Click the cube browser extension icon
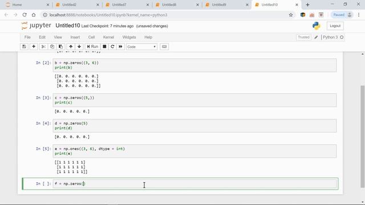The width and height of the screenshot is (365, 205). [303, 15]
